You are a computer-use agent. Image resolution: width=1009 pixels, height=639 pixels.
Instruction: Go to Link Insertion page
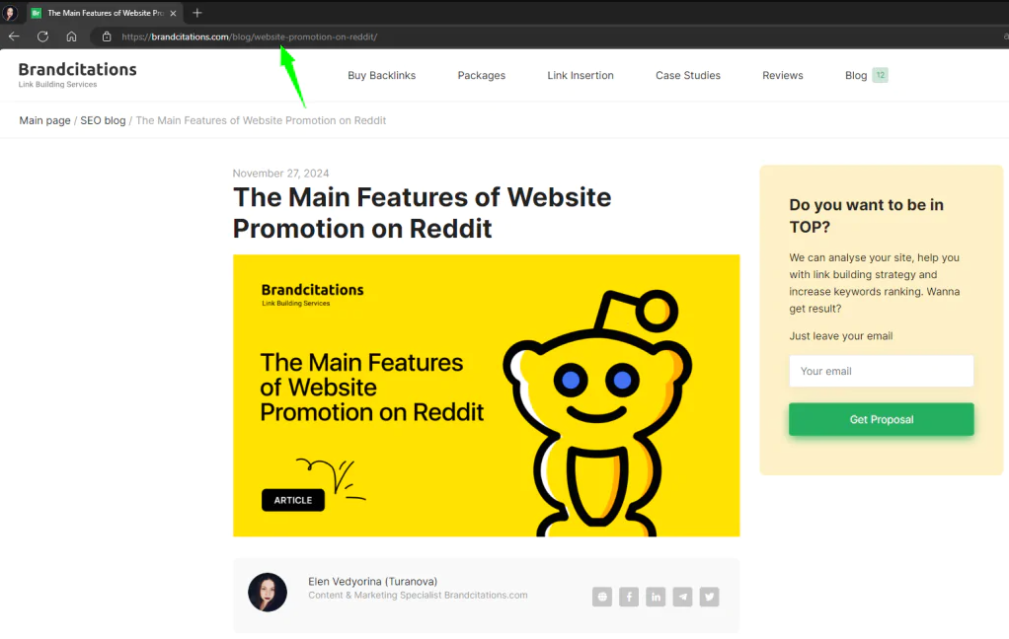pyautogui.click(x=581, y=75)
